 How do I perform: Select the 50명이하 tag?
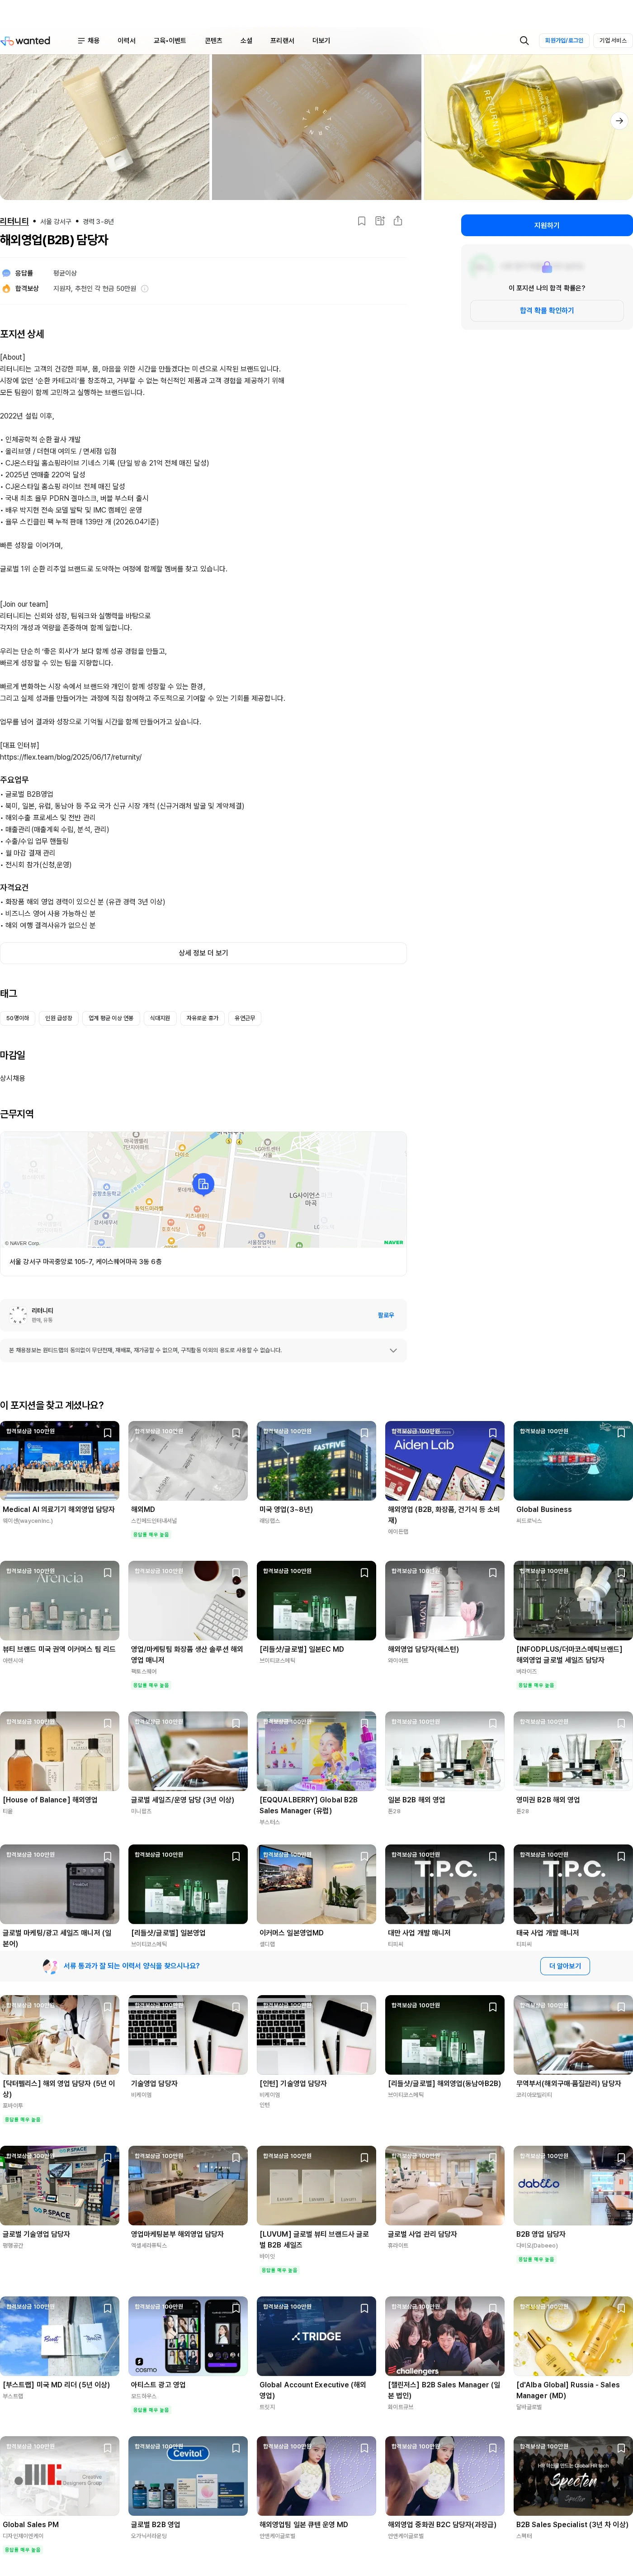pyautogui.click(x=18, y=1018)
